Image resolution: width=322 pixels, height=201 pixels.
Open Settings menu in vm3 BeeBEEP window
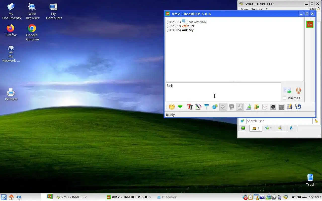click(257, 9)
